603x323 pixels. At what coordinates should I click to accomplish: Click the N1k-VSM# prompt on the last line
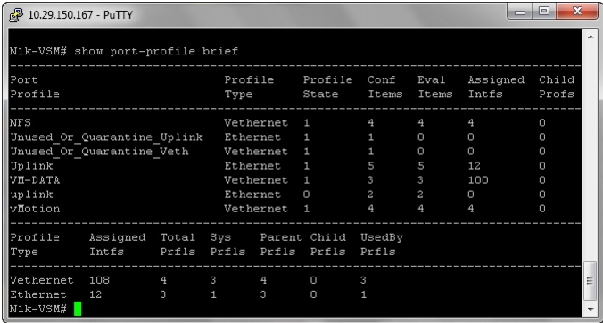[x=38, y=309]
